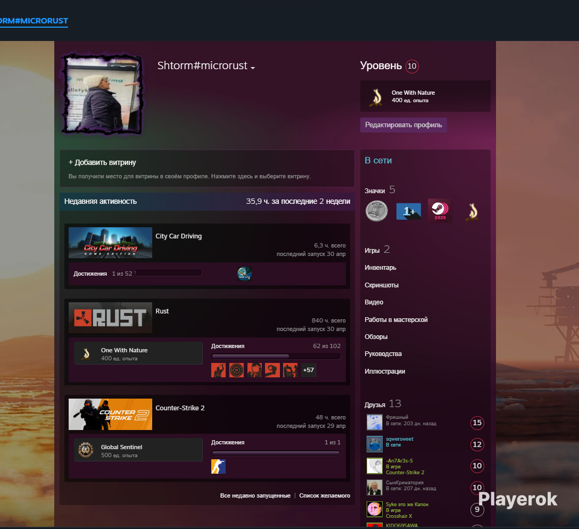Open the One With Nature badge in Rust section
Screen dimensions: 579x529
click(138, 354)
